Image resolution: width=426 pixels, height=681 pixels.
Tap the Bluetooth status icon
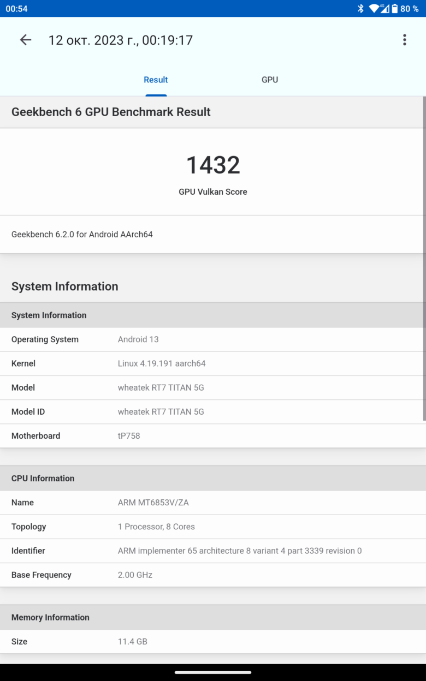[x=360, y=8]
